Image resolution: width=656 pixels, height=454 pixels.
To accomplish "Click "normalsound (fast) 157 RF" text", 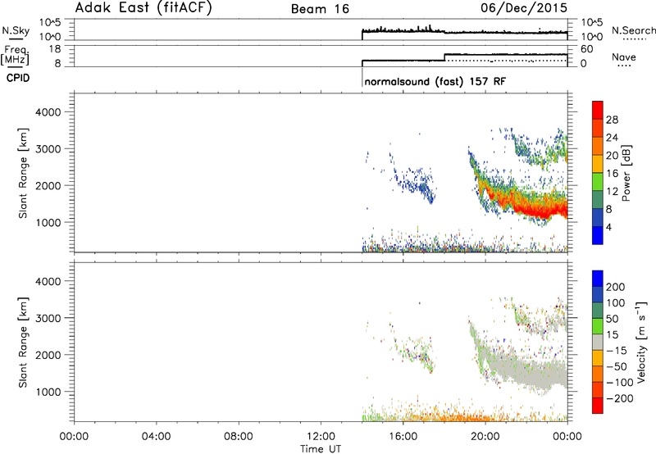I will coord(435,81).
